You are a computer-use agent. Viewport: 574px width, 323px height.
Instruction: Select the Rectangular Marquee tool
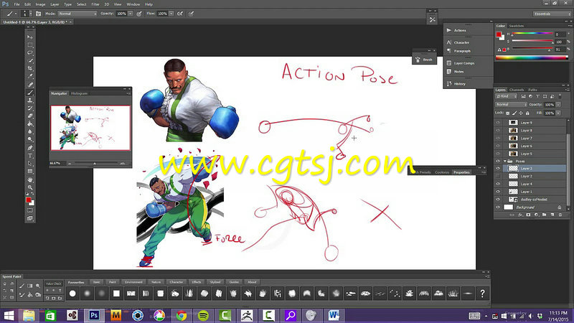point(30,45)
